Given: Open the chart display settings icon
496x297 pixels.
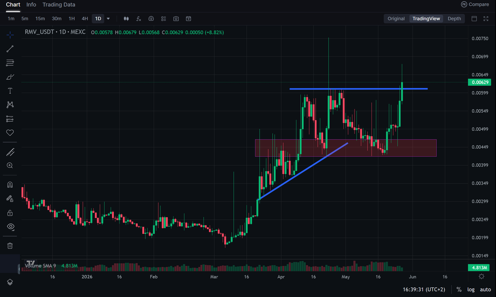Looking at the screenshot, I should 151,19.
